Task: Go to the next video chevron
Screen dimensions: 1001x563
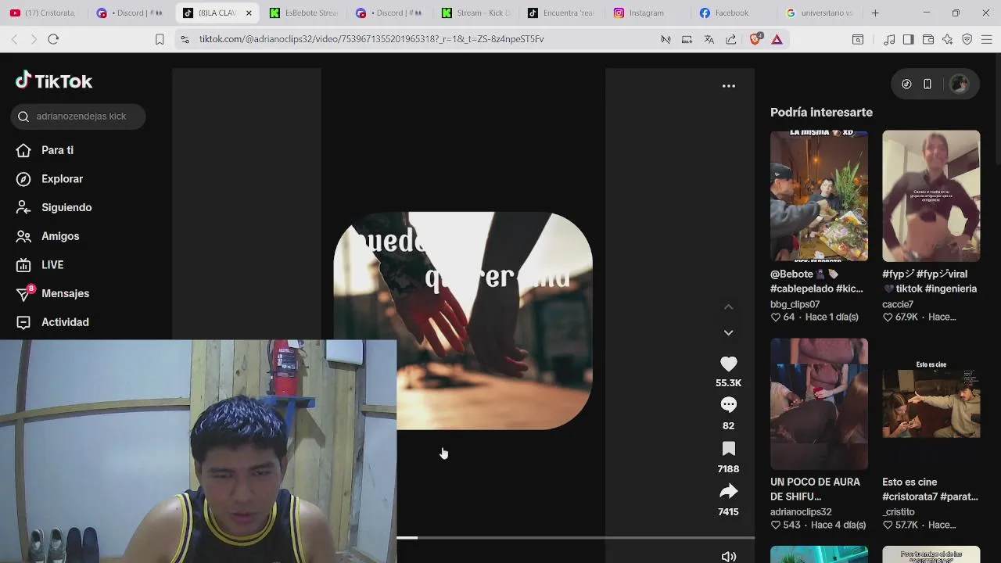Action: [x=728, y=332]
